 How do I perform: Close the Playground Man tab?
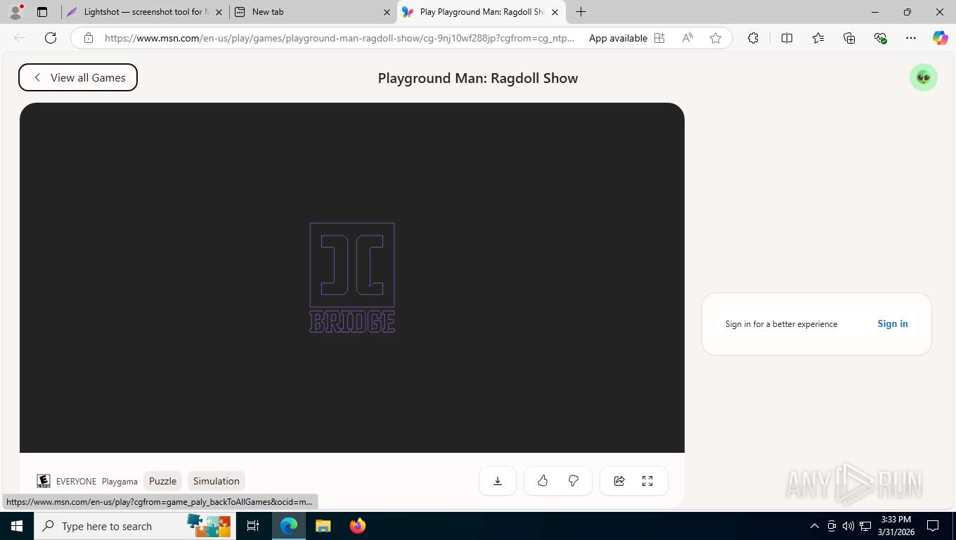click(x=555, y=12)
